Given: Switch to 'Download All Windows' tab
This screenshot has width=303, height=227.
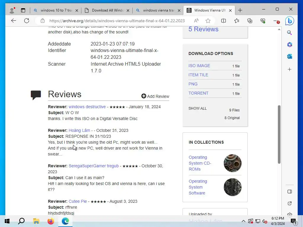Looking at the screenshot, I should [x=107, y=10].
